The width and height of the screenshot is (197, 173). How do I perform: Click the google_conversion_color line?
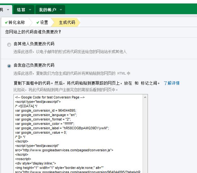pos(45,124)
